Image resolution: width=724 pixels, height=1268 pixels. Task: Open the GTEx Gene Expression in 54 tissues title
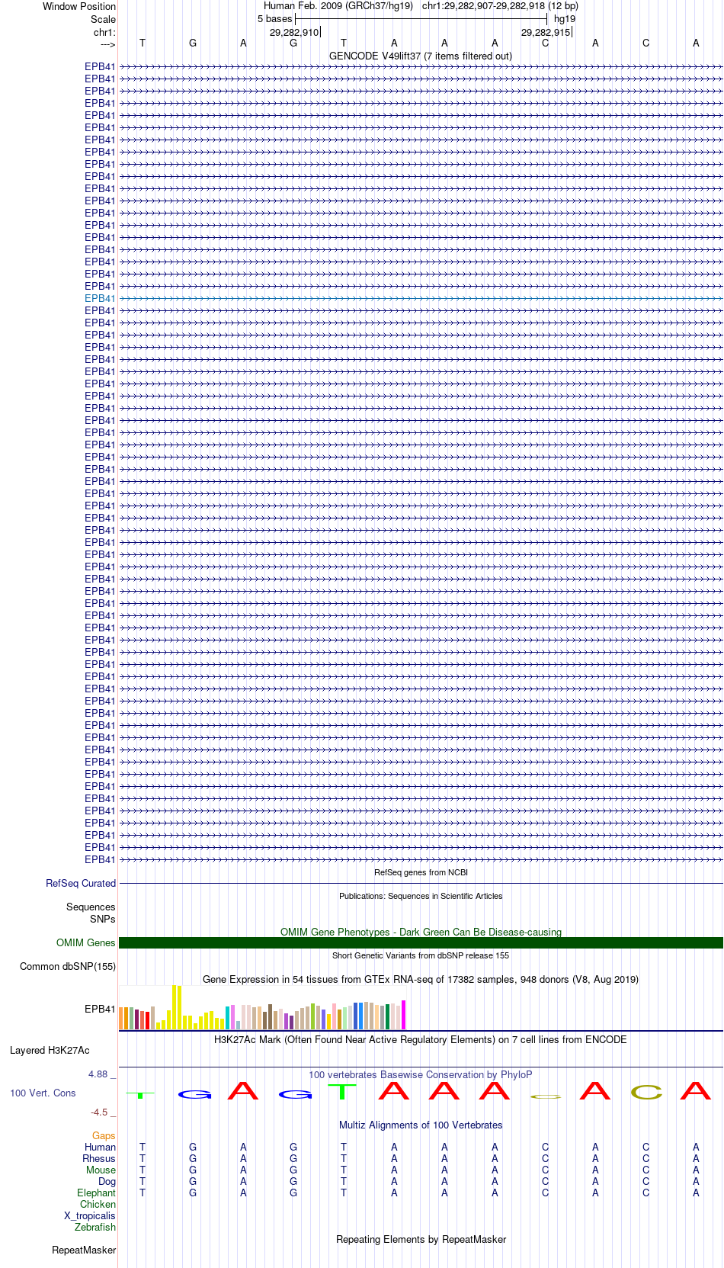(x=421, y=979)
